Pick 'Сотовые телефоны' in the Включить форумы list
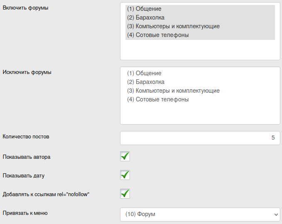The height and width of the screenshot is (224, 282). [158, 35]
